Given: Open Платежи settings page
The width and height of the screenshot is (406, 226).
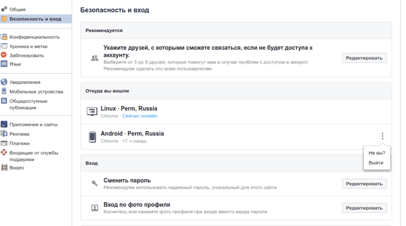Looking at the screenshot, I should point(19,143).
